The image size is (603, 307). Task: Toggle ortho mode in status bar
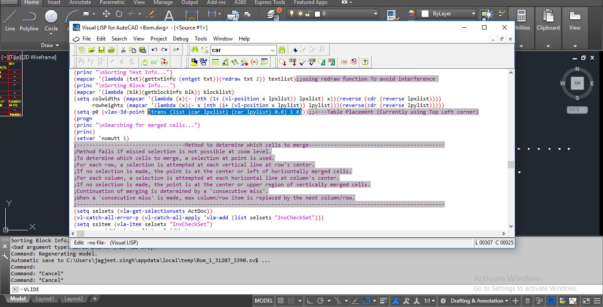pyautogui.click(x=311, y=301)
